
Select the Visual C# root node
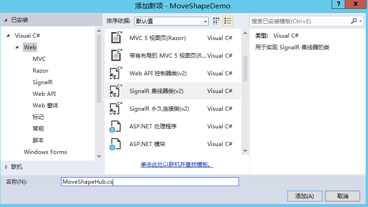coord(27,35)
